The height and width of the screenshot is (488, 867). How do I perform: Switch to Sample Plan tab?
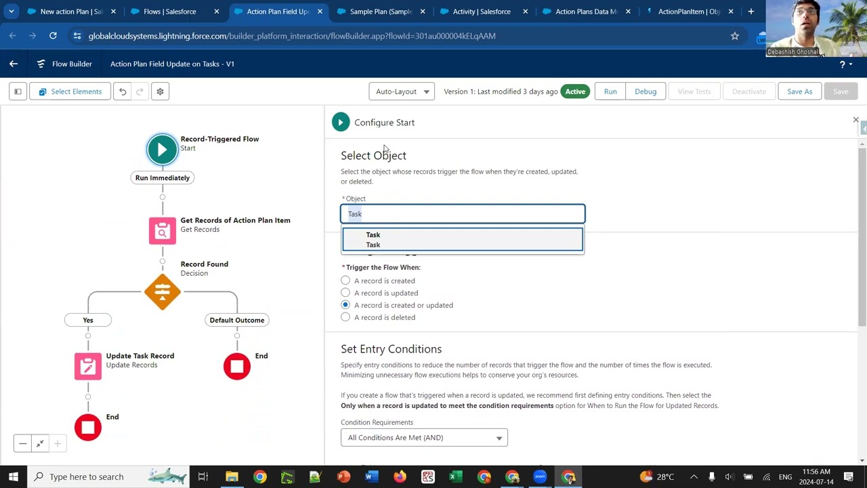click(381, 12)
